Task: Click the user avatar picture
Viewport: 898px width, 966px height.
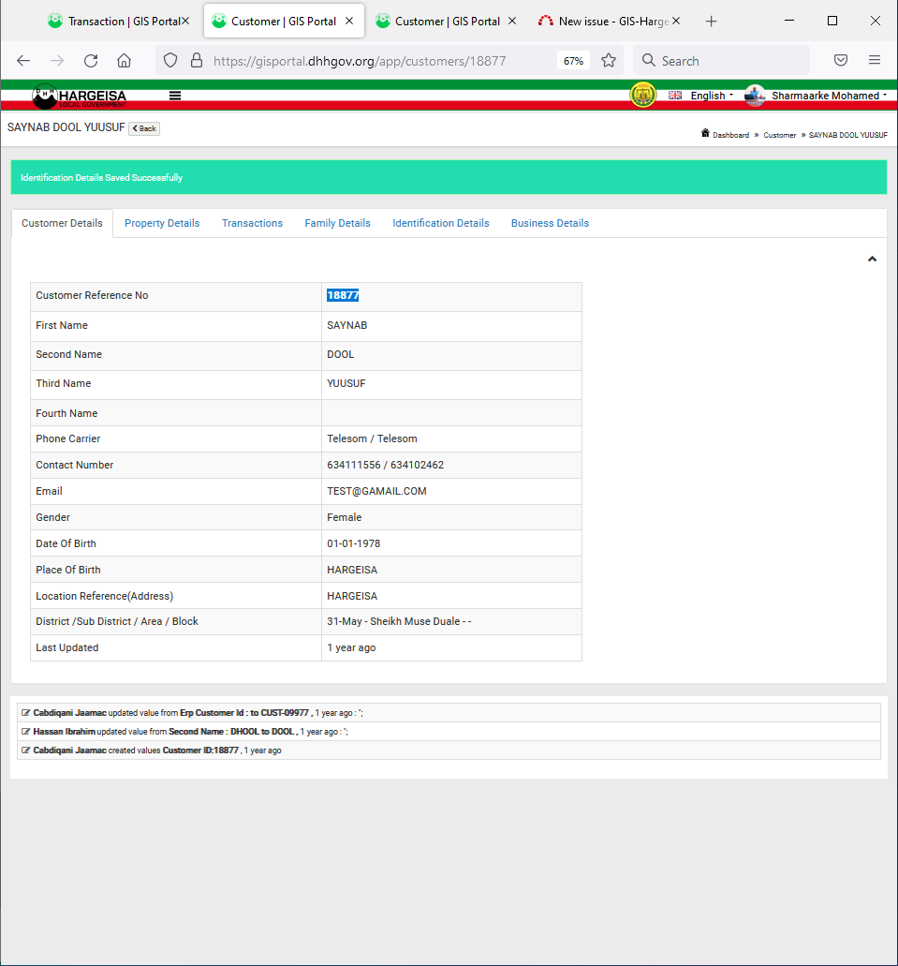Action: (x=755, y=95)
